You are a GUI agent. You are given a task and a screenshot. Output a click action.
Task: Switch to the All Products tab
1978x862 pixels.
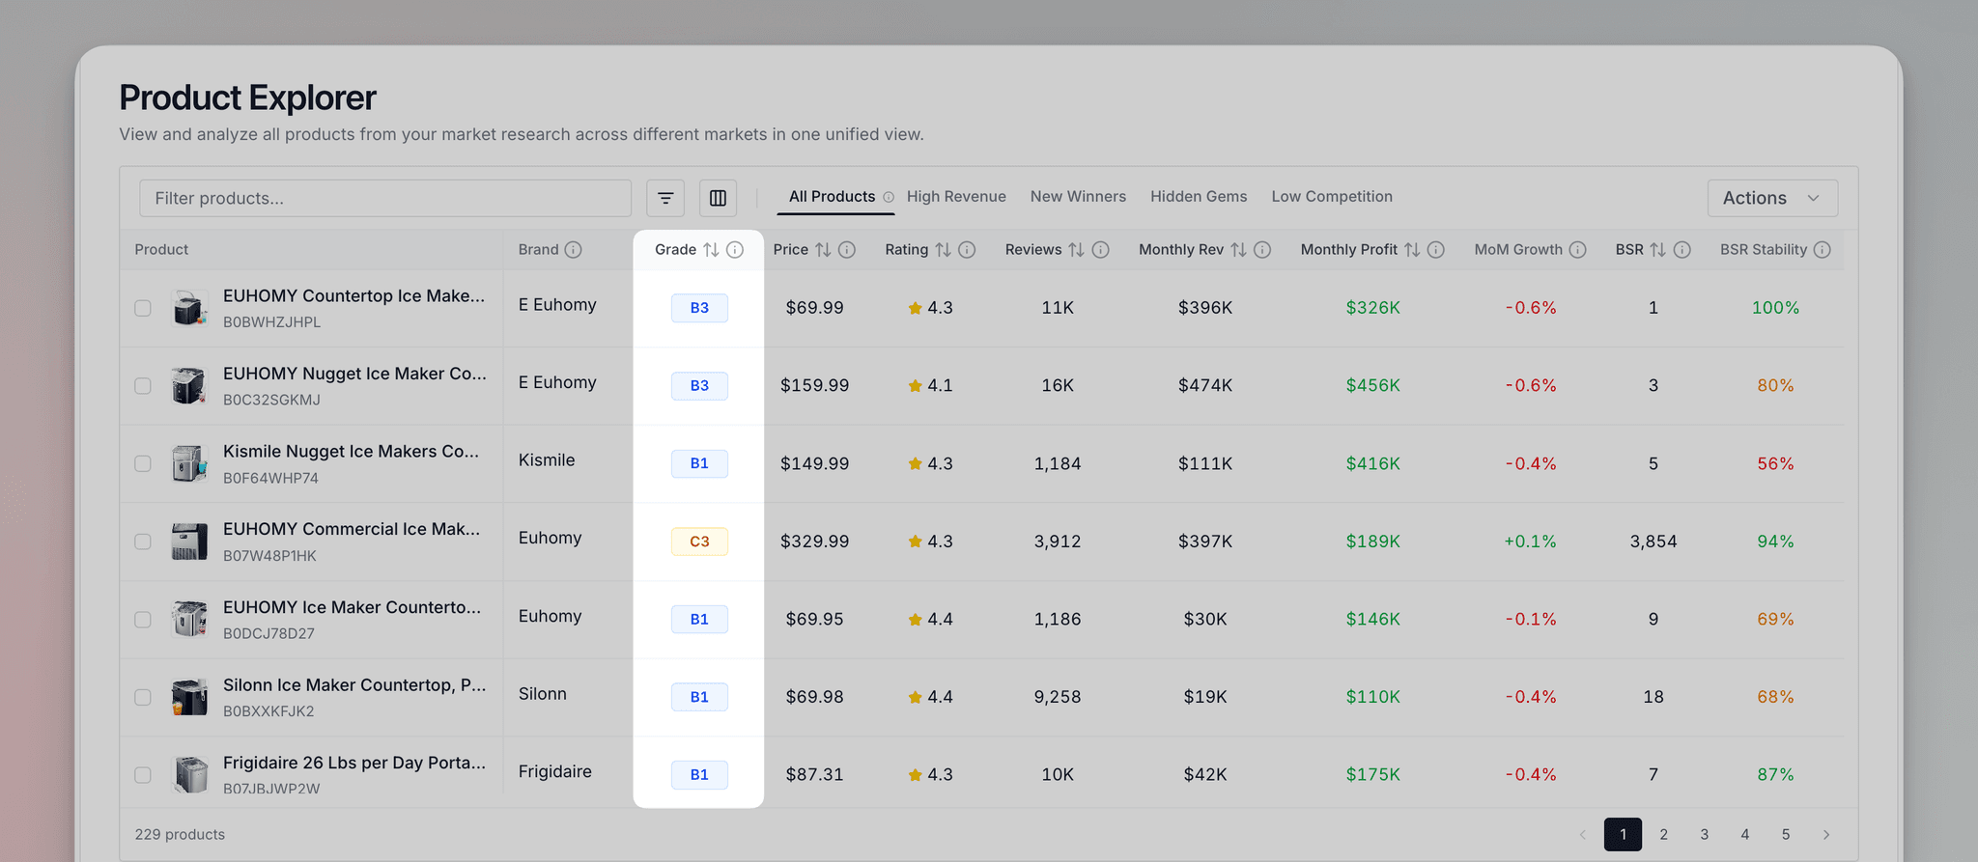point(832,197)
